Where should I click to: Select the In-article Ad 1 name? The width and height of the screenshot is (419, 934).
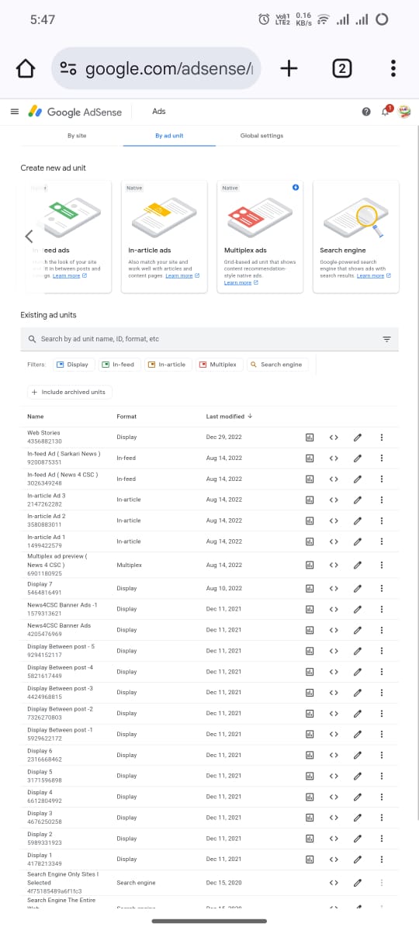pyautogui.click(x=46, y=537)
